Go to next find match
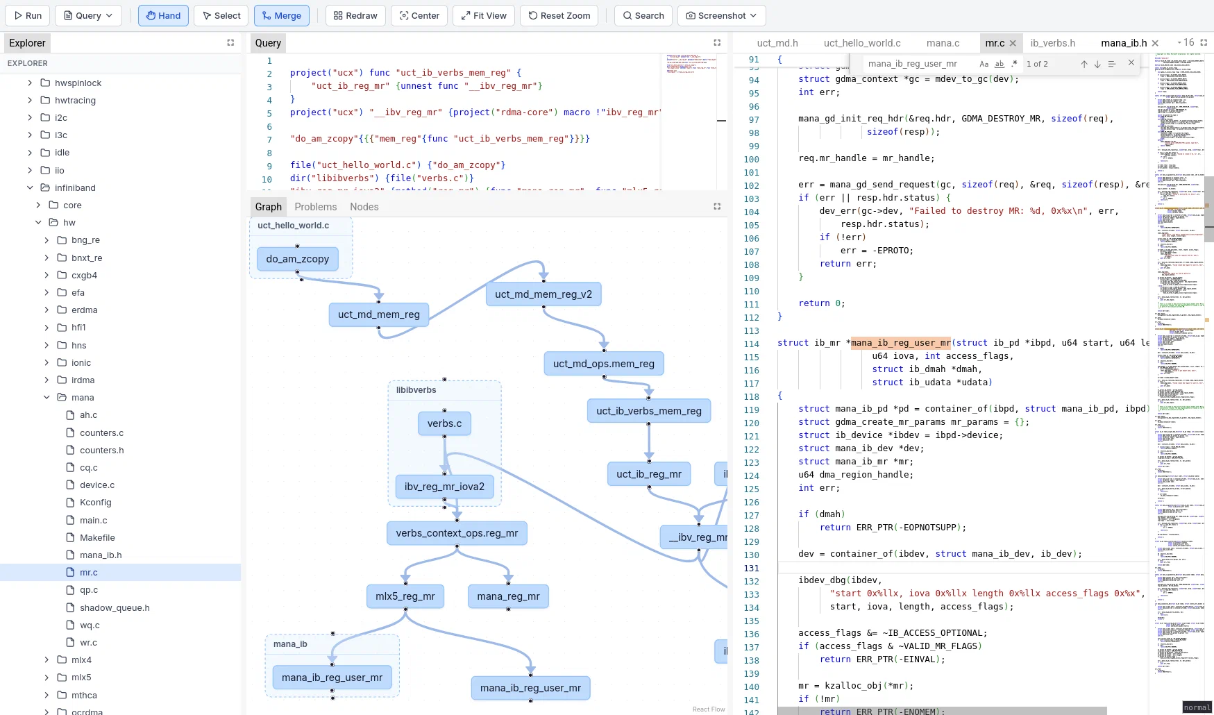 click(1097, 64)
